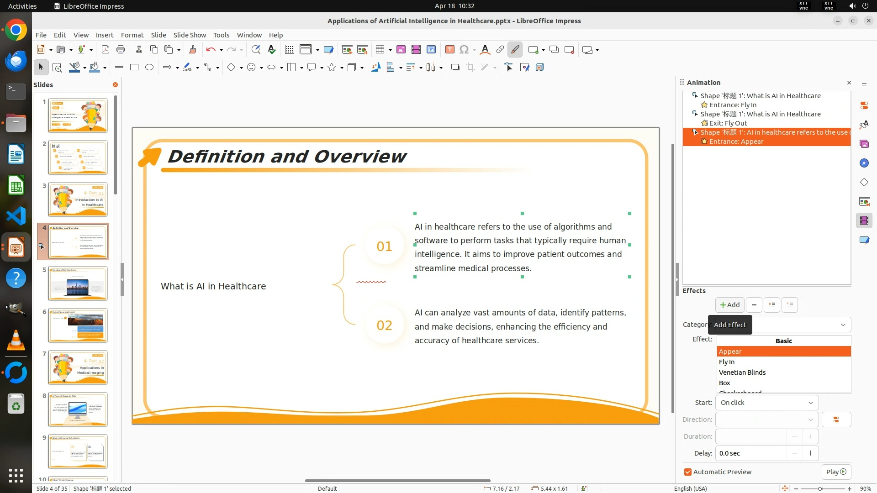Screen dimensions: 877x493
Task: Click the Play button
Action: (x=836, y=472)
